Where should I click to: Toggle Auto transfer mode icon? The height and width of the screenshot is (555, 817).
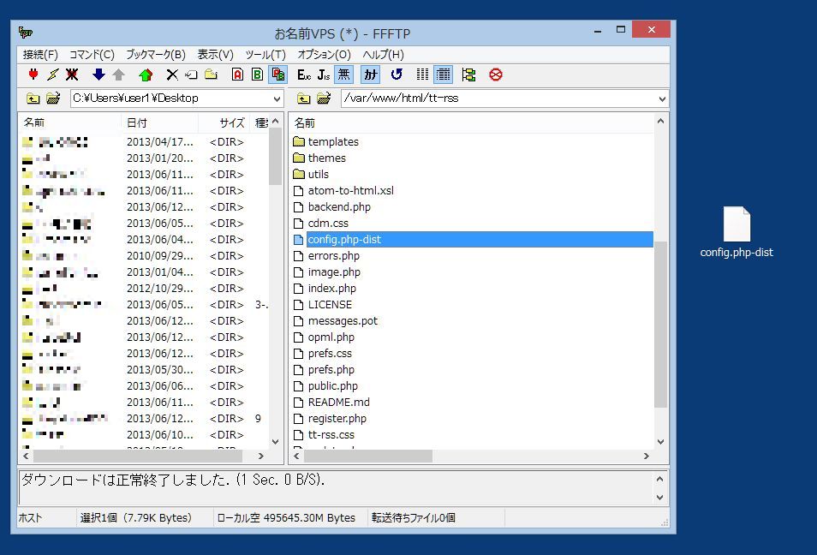(x=278, y=75)
